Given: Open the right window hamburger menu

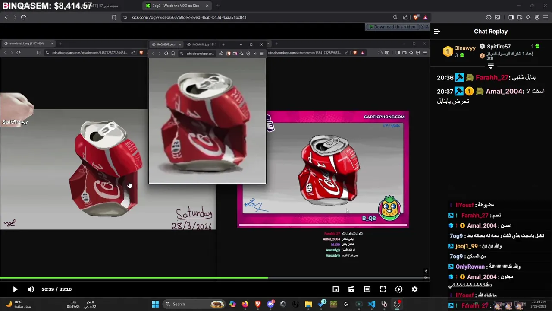Looking at the screenshot, I should pos(425,53).
